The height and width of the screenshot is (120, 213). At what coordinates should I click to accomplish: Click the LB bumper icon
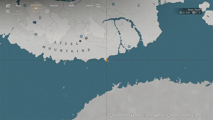tap(8, 6)
